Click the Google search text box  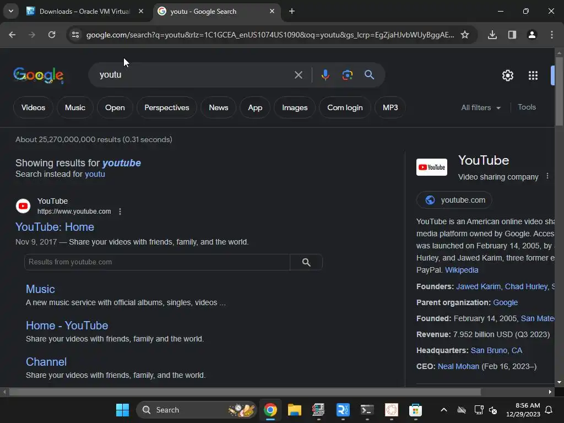(194, 75)
